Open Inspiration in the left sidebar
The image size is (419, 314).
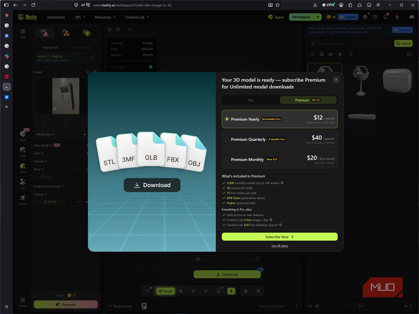(23, 302)
